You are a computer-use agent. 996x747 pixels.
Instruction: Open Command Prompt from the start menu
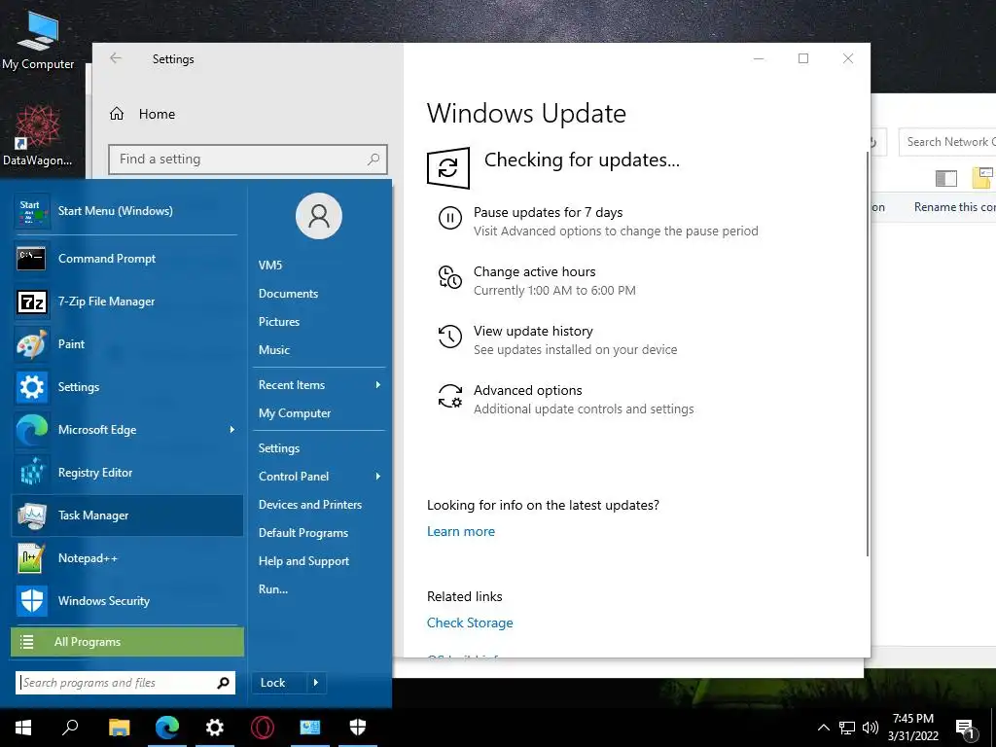[127, 259]
